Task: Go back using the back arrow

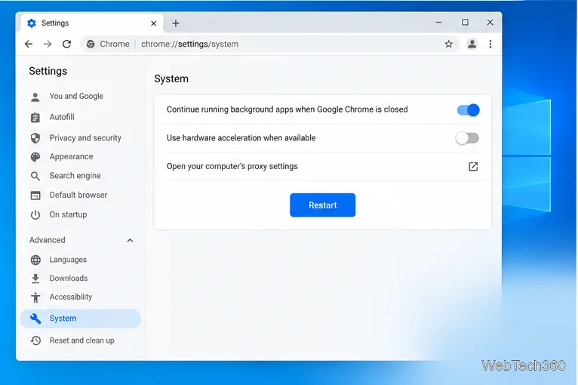Action: pyautogui.click(x=29, y=45)
